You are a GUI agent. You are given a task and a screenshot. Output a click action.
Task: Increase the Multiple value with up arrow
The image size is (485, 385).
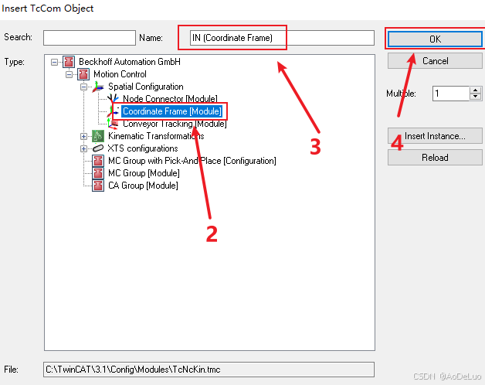tap(476, 90)
